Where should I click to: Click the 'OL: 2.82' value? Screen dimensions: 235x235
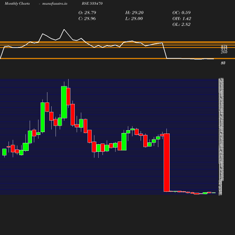[x=181, y=24]
